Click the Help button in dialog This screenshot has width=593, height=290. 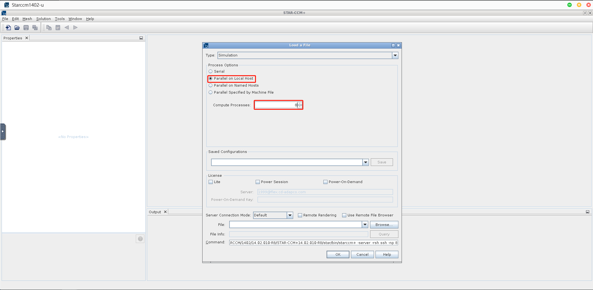pyautogui.click(x=387, y=254)
